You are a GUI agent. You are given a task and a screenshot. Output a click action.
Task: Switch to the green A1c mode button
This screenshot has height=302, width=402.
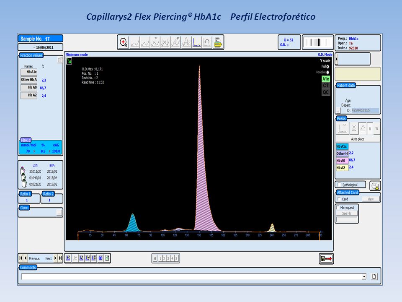[326, 79]
